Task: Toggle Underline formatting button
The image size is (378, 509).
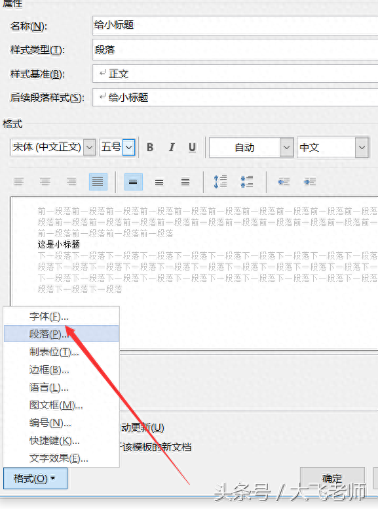Action: (x=193, y=147)
